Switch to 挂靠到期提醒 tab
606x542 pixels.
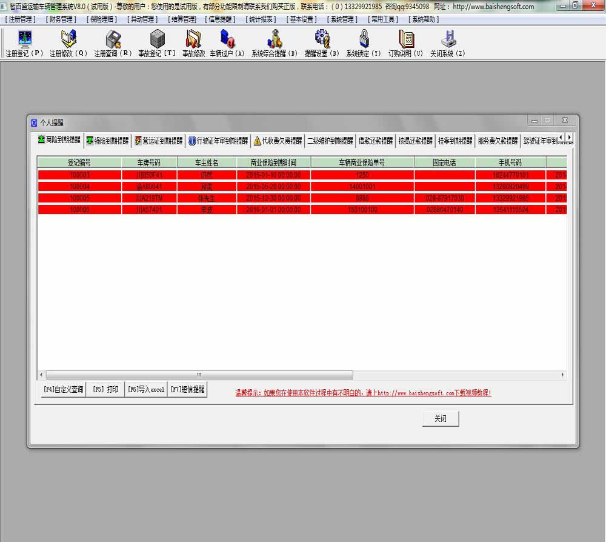point(455,141)
